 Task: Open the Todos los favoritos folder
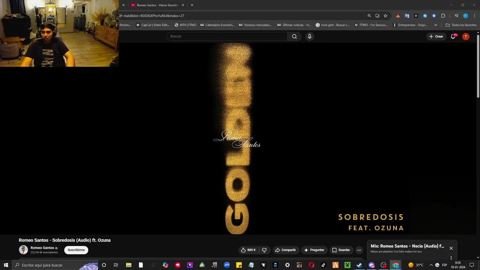coord(461,25)
